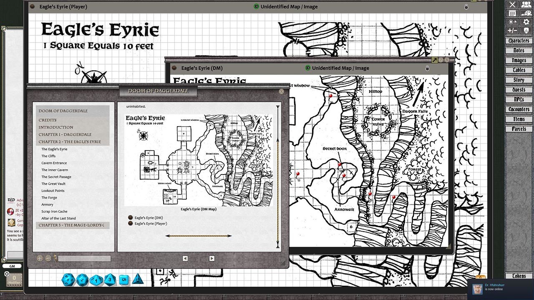The height and width of the screenshot is (300, 534).
Task: Open the Encounters sidebar tab
Action: [x=519, y=109]
